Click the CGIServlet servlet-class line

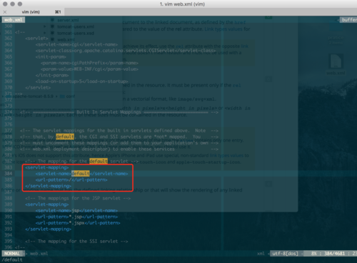click(126, 51)
